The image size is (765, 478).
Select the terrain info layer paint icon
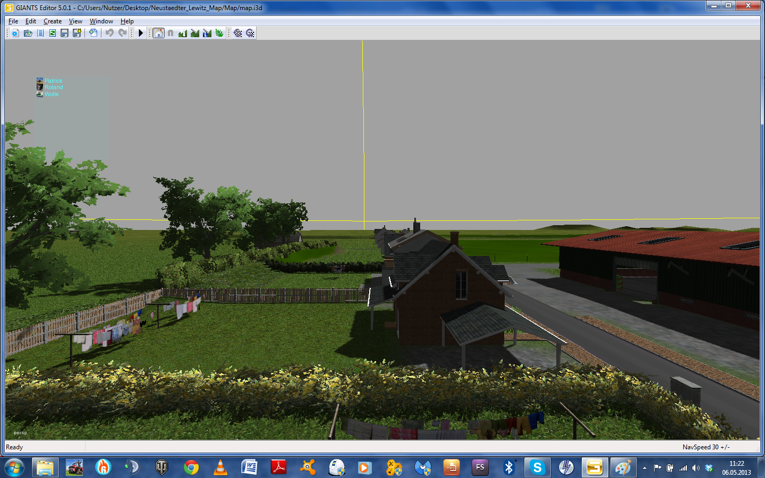tap(207, 33)
